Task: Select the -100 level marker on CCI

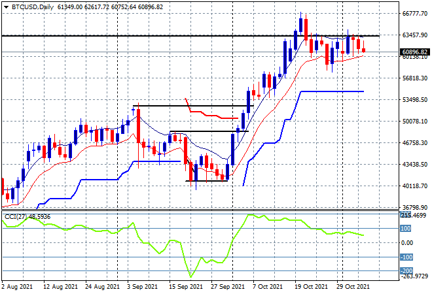Action: point(406,257)
